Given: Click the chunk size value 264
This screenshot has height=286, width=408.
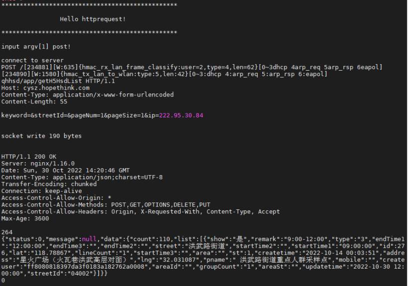Looking at the screenshot, I should 6,232.
